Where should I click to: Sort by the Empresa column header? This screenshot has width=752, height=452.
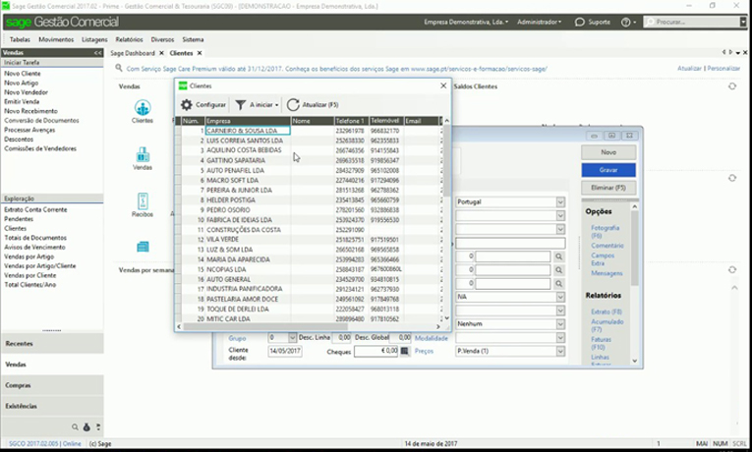point(248,121)
